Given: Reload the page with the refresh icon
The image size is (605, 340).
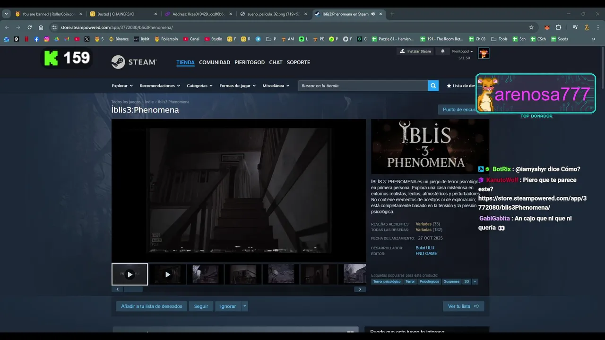Looking at the screenshot, I should [29, 27].
